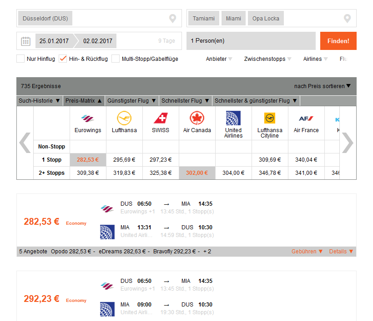
Task: Expand Details for the 282,53 € offer
Action: coord(341,252)
